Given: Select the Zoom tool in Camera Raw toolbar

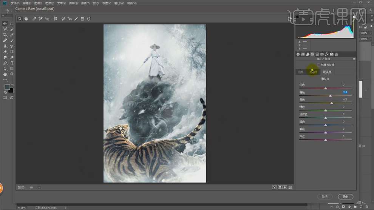Looking at the screenshot, I should 20,18.
